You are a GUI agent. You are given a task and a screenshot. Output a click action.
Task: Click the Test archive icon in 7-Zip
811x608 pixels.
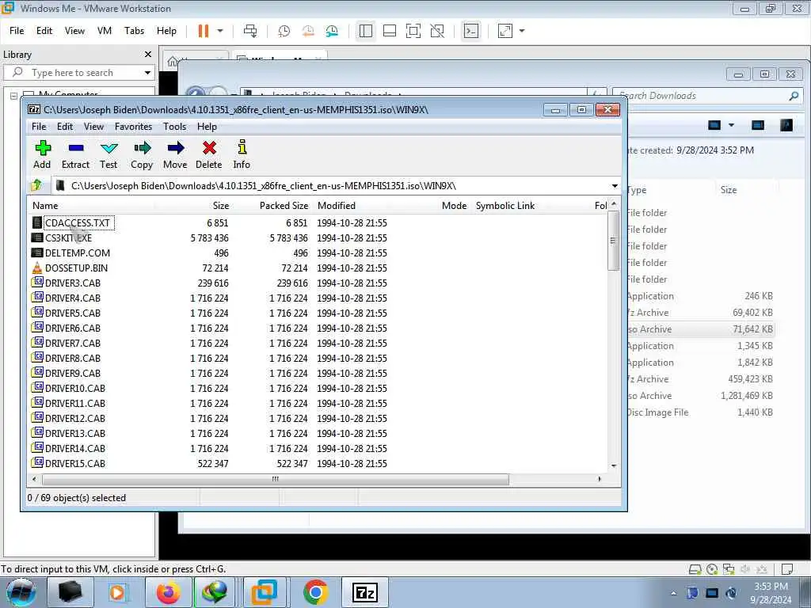(x=109, y=154)
